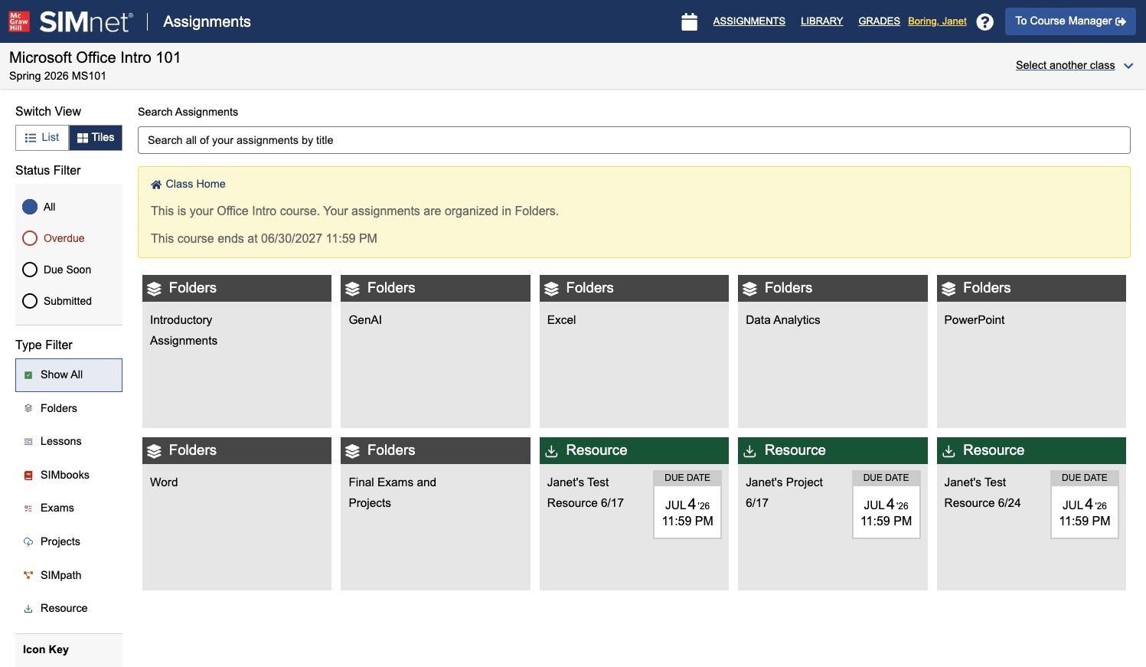Viewport: 1146px width, 667px height.
Task: Click folder stack icon on PowerPoint tile
Action: click(948, 289)
